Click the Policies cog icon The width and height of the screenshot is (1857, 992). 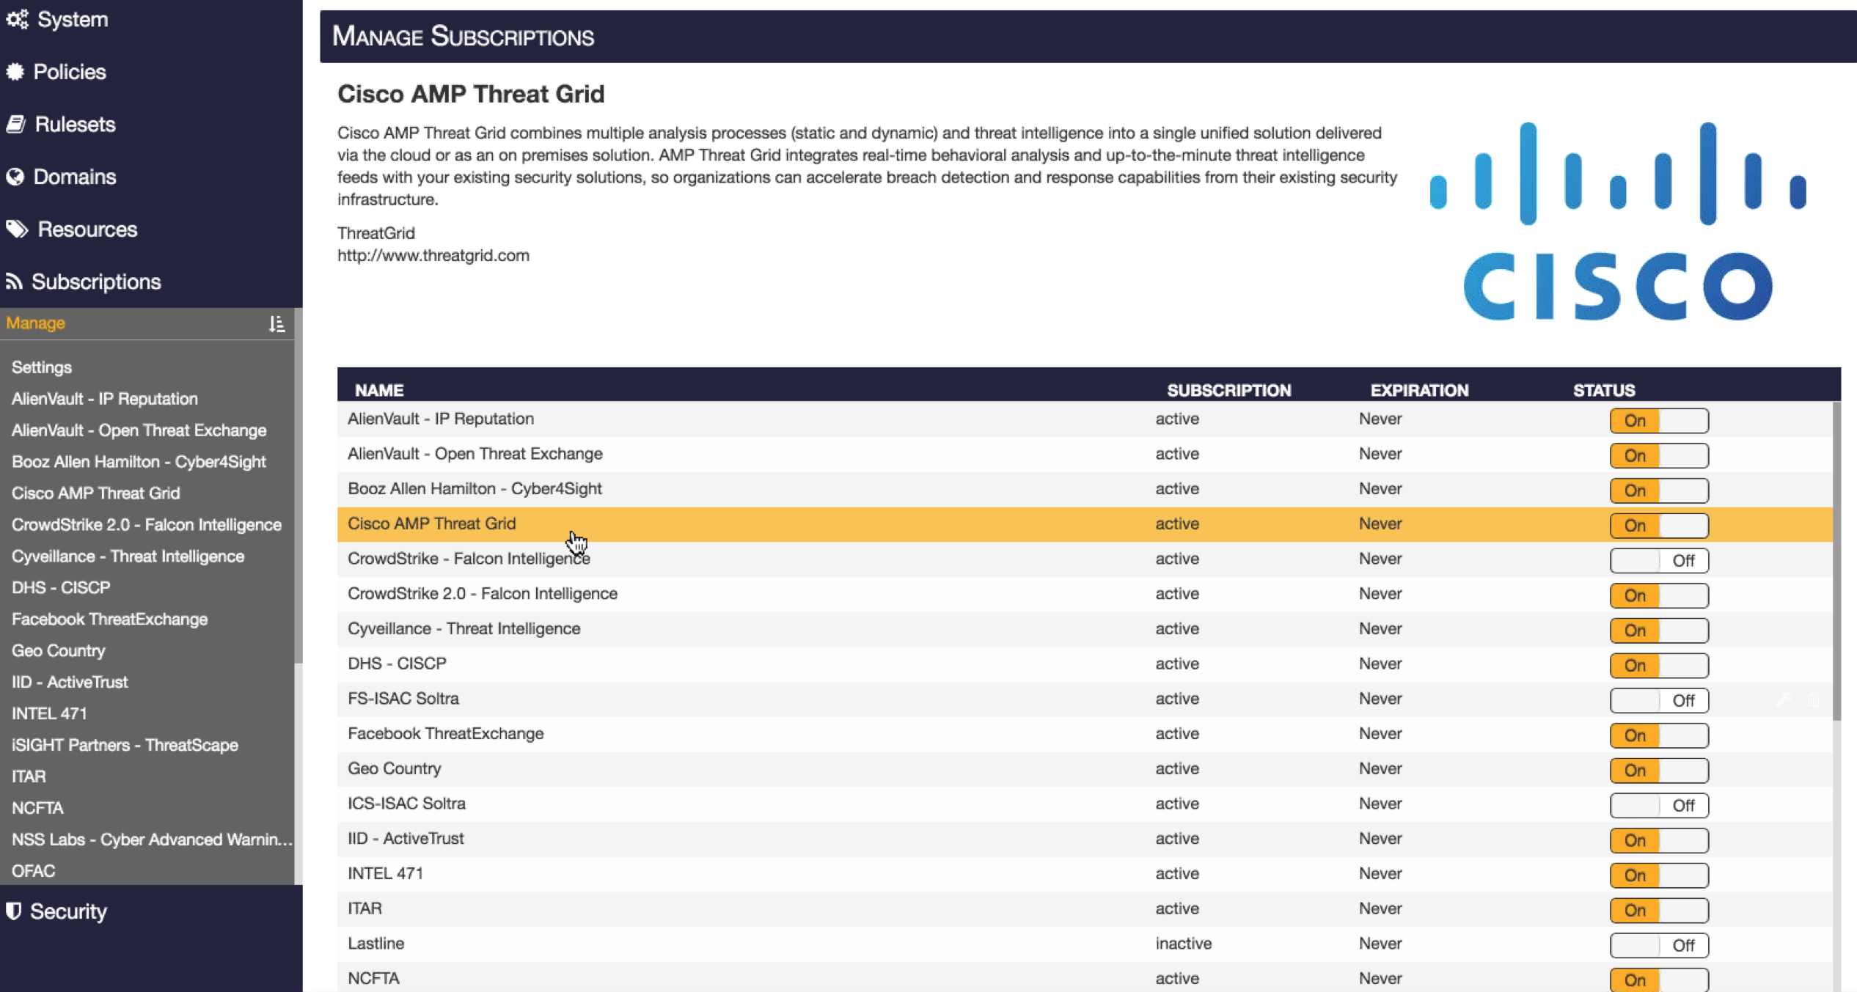15,72
